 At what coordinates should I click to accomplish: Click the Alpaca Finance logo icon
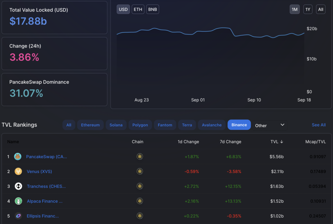pyautogui.click(x=18, y=201)
